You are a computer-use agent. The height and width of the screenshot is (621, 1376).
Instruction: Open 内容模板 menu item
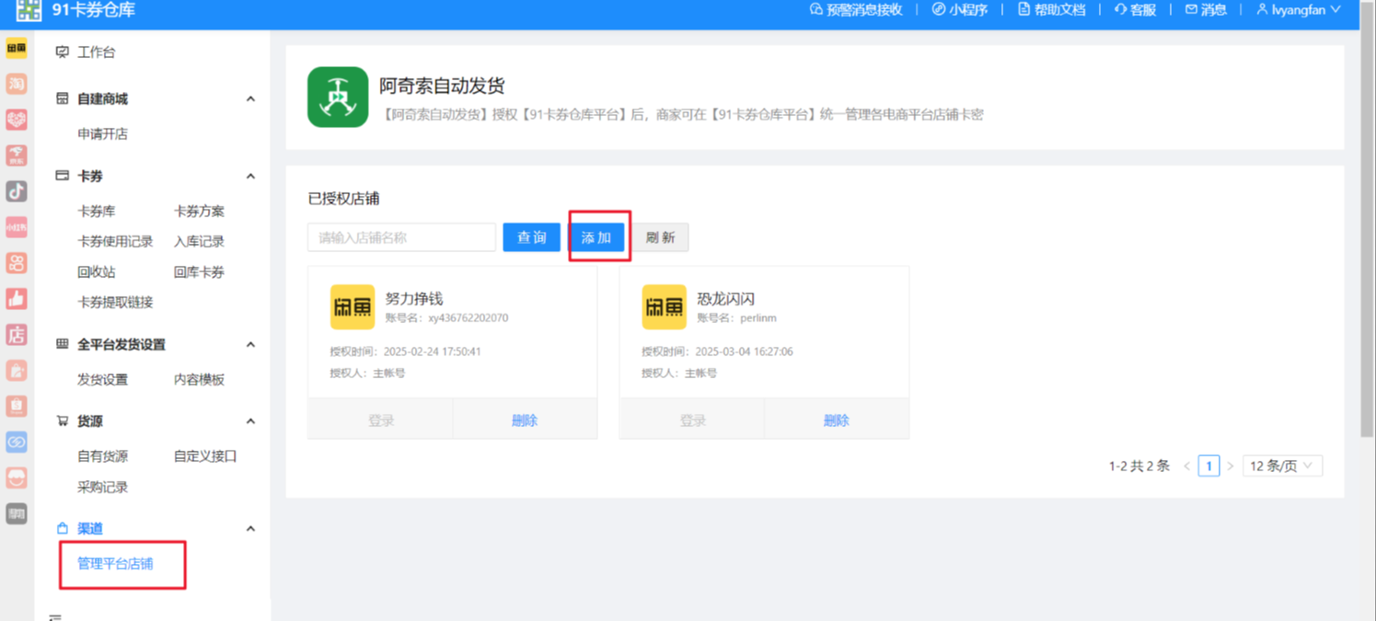coord(199,380)
